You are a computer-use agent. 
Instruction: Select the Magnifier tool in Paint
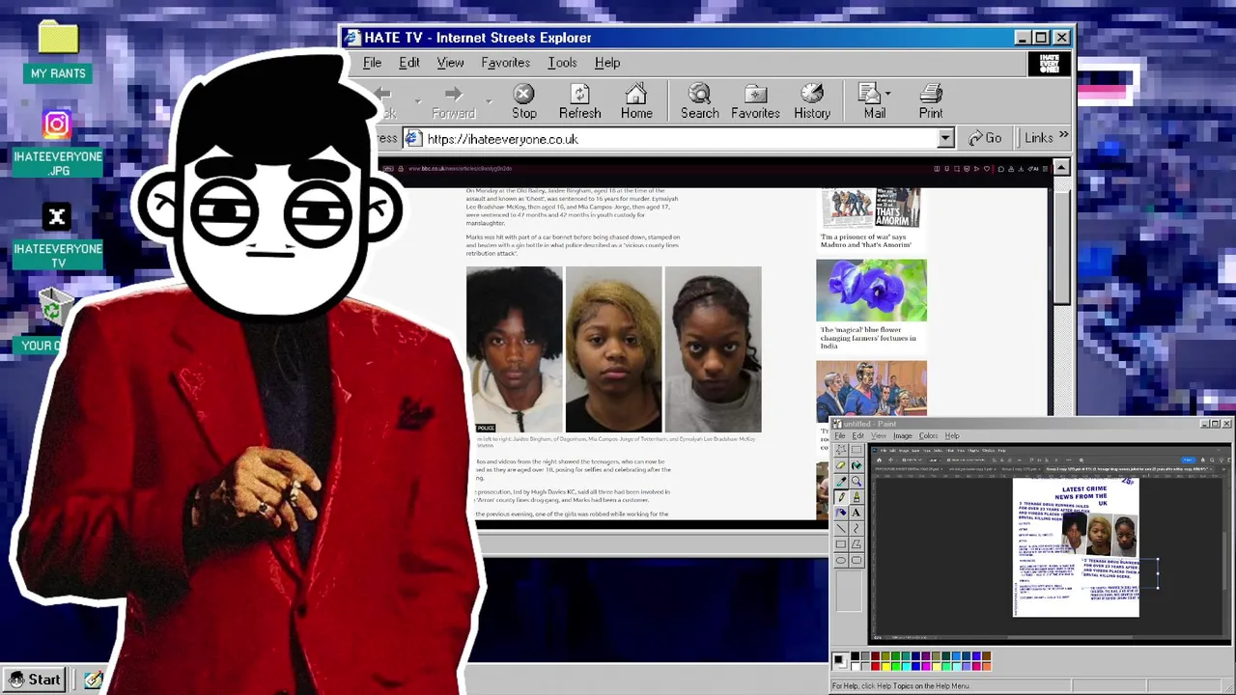click(856, 481)
